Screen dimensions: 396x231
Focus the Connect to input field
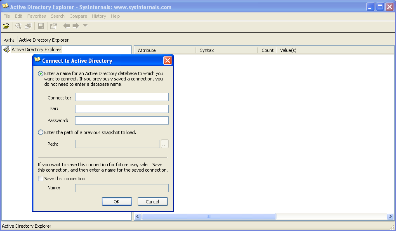coord(122,97)
